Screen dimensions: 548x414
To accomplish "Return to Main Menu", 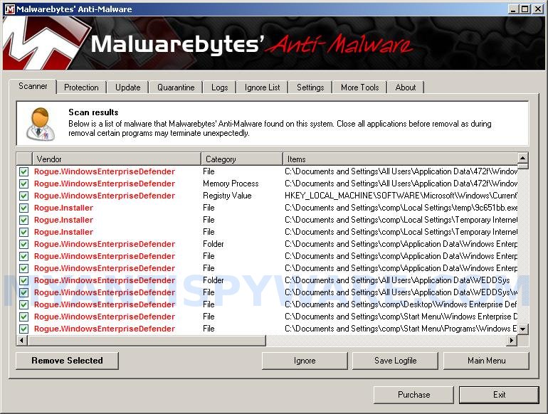I will pos(486,361).
